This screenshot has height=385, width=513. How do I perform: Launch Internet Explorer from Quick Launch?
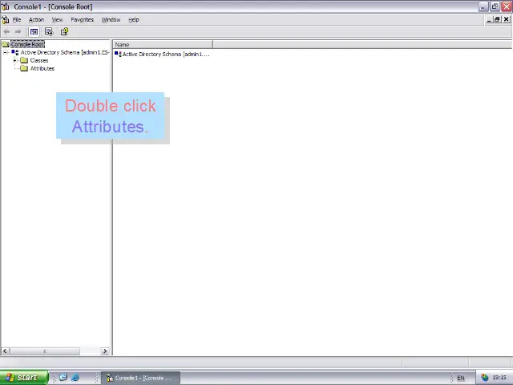click(75, 378)
